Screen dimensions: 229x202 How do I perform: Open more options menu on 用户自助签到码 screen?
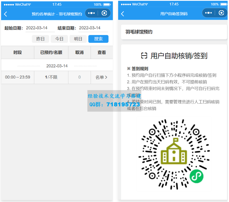[209, 13]
